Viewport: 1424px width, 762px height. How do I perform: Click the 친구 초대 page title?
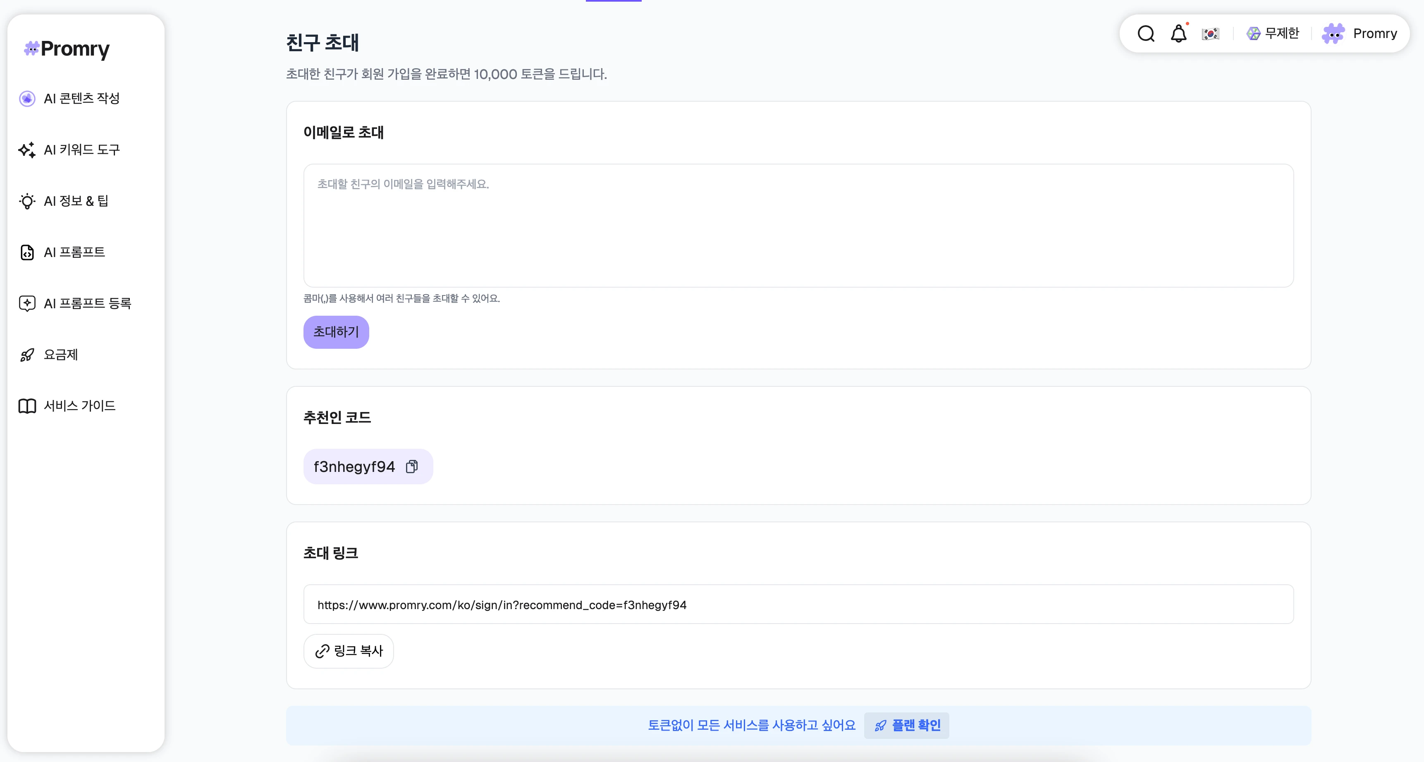(x=323, y=43)
